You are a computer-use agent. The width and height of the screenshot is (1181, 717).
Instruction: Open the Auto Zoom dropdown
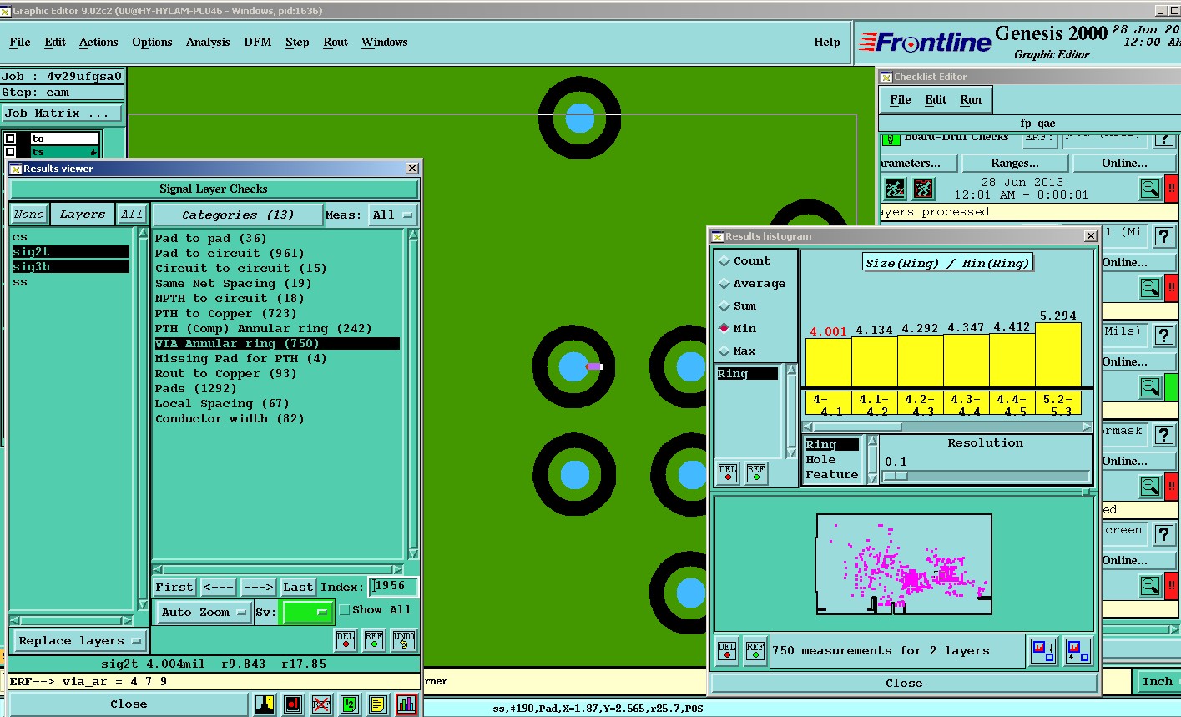tap(204, 613)
